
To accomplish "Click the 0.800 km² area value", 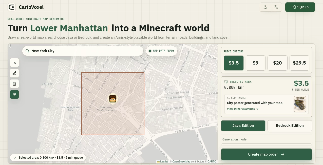I will pos(234,87).
